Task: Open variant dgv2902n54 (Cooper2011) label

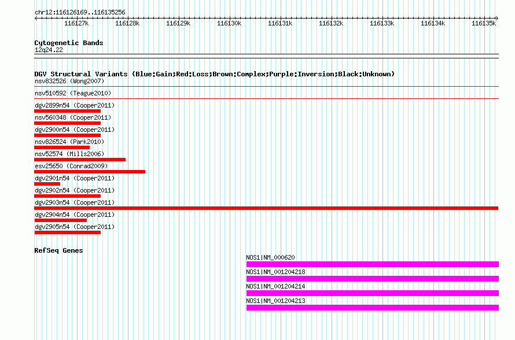Action: (75, 190)
